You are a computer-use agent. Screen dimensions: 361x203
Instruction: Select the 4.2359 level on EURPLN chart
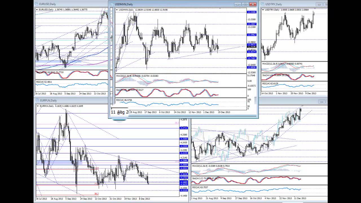click(184, 146)
